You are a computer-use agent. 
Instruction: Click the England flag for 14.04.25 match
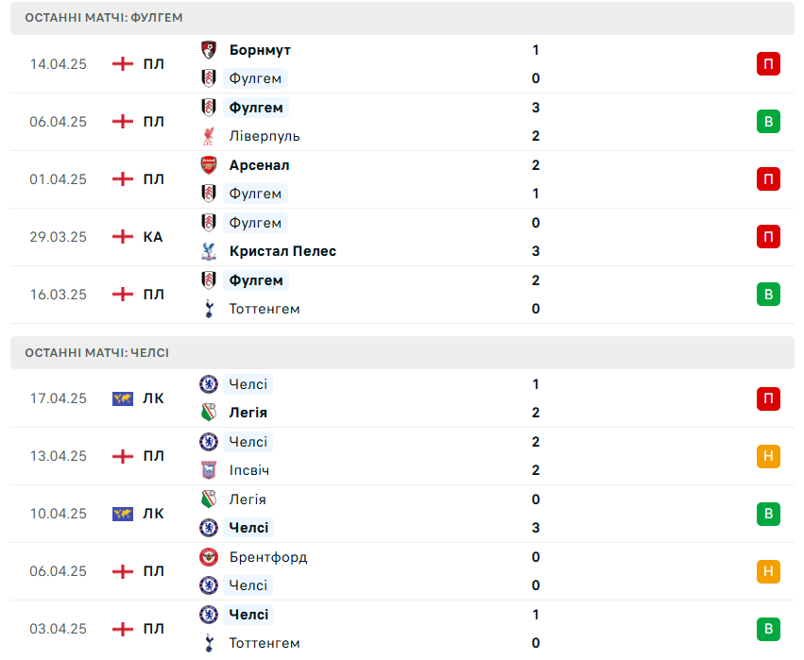point(123,64)
